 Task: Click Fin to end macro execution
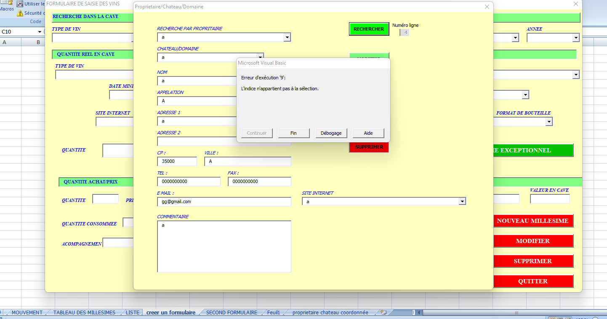[293, 133]
